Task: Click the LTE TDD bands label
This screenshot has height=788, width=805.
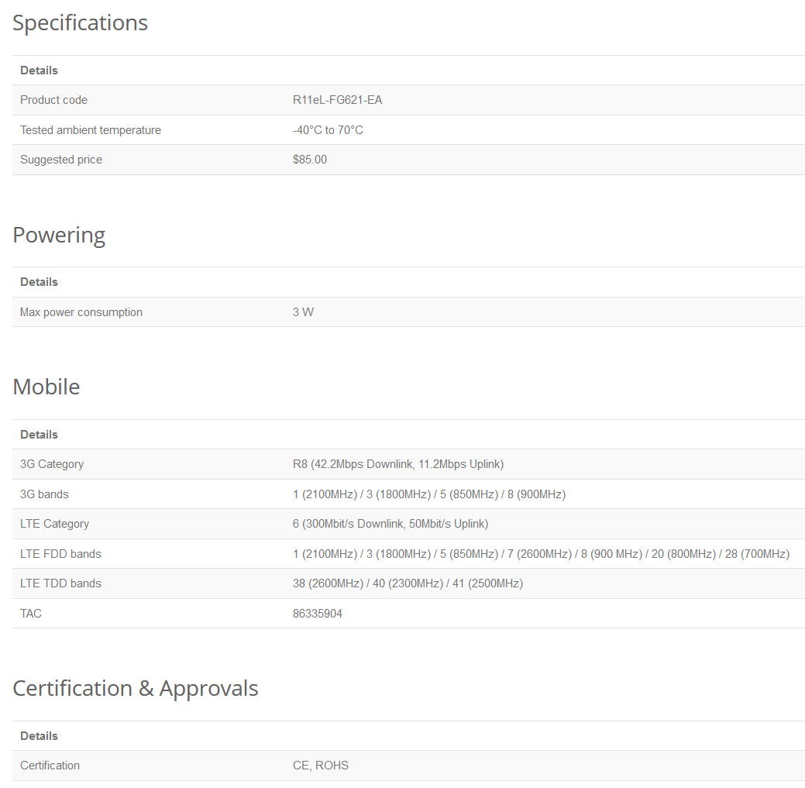Action: (60, 583)
